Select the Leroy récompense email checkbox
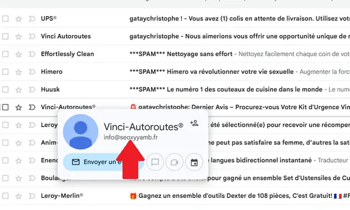This screenshot has height=210, width=350. click(x=5, y=125)
